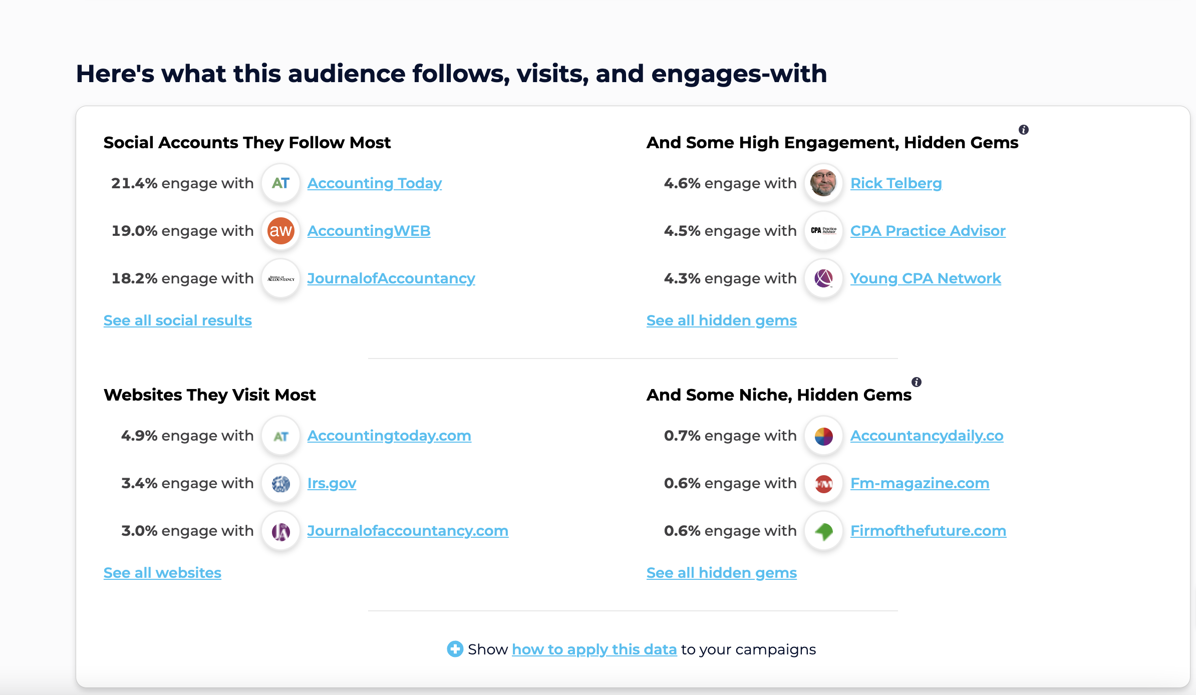Open the how to apply this data link

pos(594,649)
